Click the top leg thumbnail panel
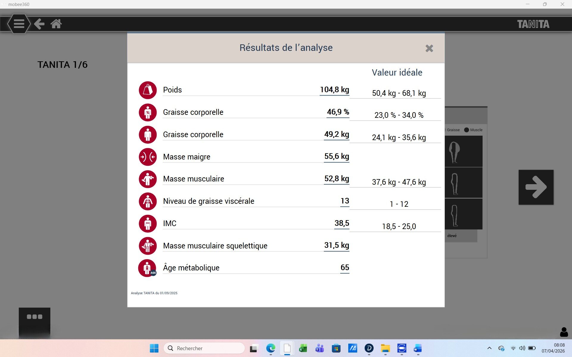 (463, 151)
